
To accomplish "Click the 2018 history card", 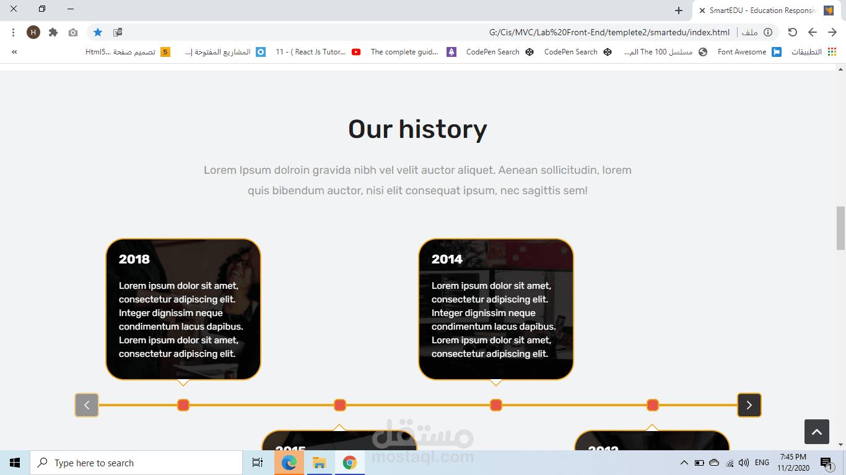I will point(183,309).
